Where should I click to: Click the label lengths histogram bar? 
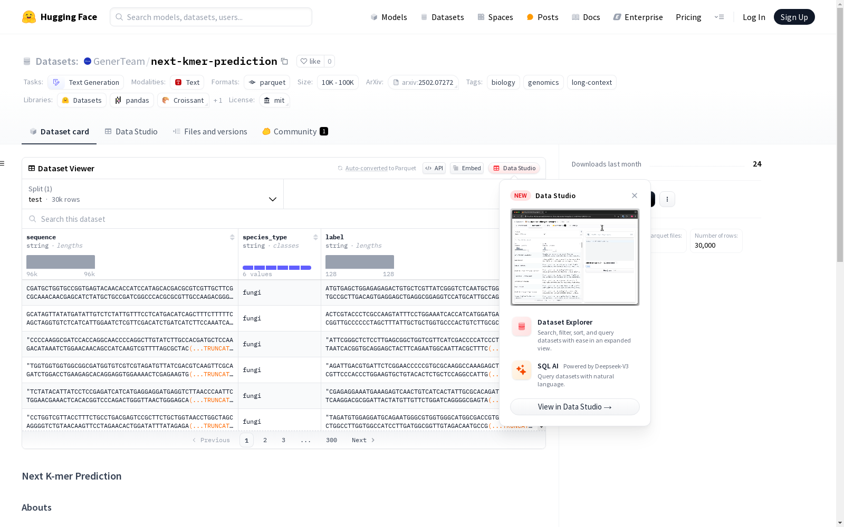tap(360, 262)
